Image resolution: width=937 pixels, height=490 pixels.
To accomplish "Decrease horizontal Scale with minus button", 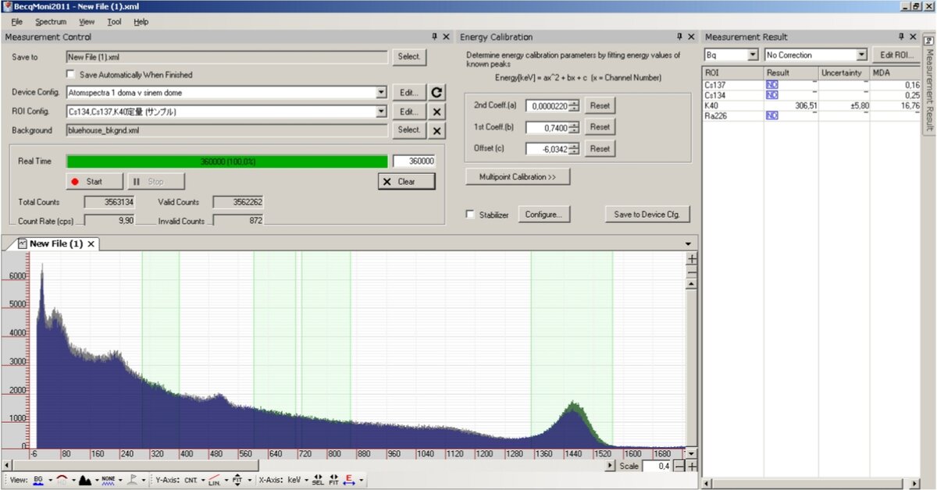I will (679, 466).
